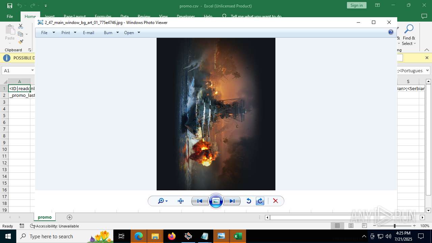The height and width of the screenshot is (243, 432).
Task: Expand the formula bar dropdown at right
Action: coord(427,71)
